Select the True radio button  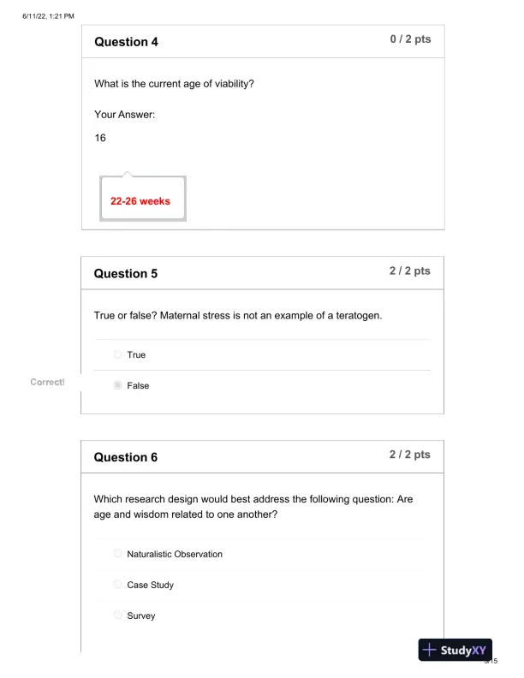tap(118, 354)
